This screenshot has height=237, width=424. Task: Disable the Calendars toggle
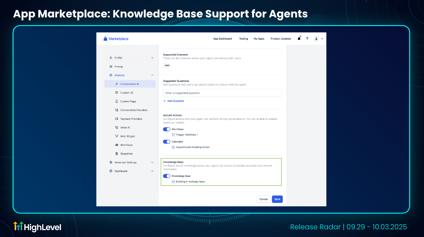click(x=166, y=142)
